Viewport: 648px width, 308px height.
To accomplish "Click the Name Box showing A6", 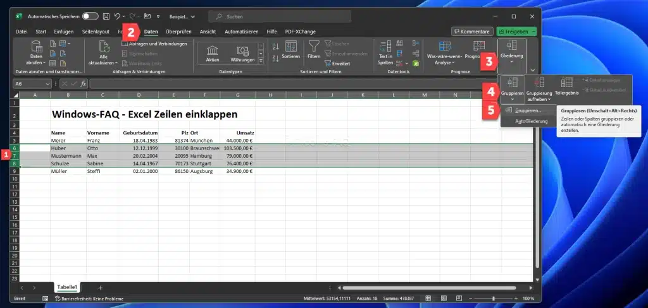I will [33, 84].
